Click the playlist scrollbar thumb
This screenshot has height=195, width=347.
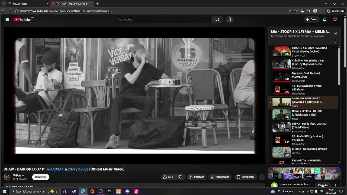339,67
